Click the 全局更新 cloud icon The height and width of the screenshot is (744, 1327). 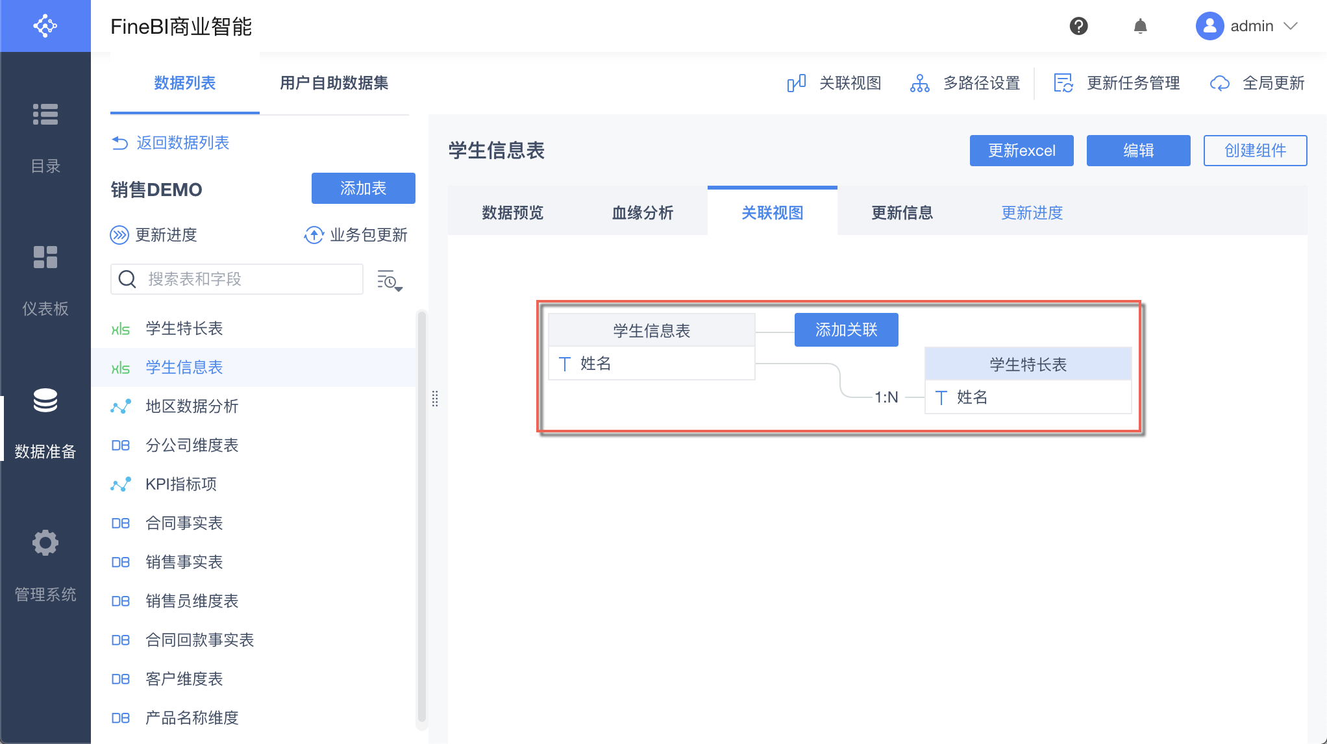[x=1220, y=83]
